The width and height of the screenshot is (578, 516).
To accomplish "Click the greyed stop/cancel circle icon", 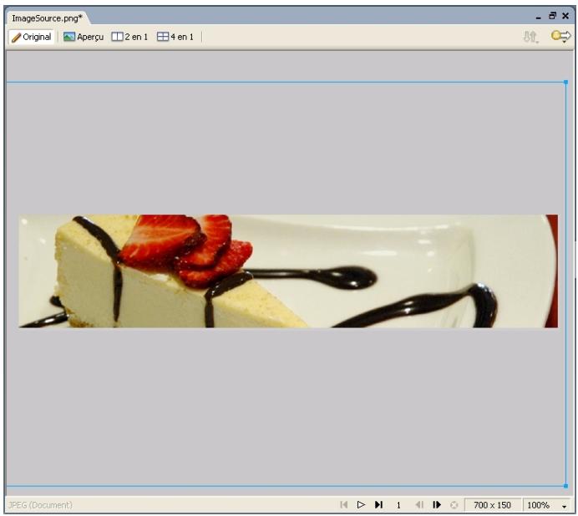I will [454, 505].
